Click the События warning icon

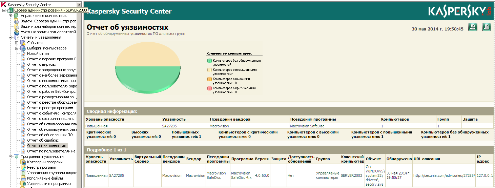pyautogui.click(x=23, y=43)
